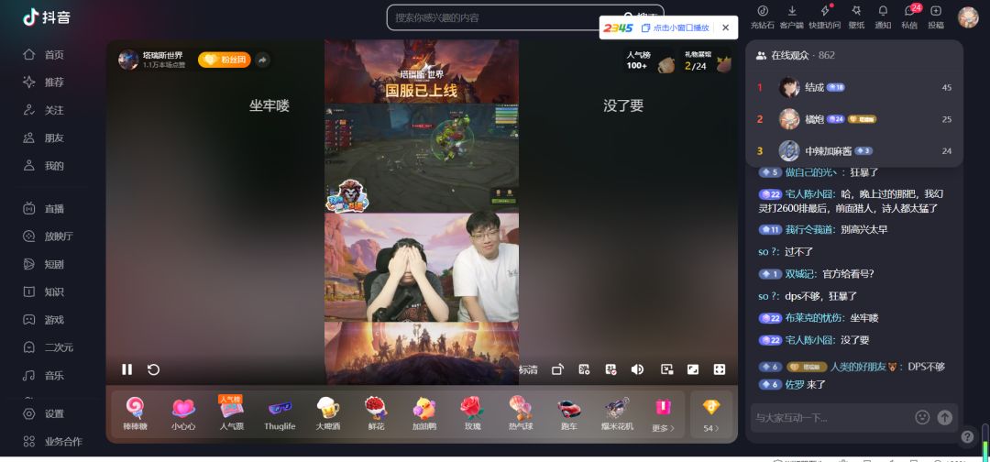
Task: Open 朋友 friends in the sidebar
Action: (x=44, y=137)
